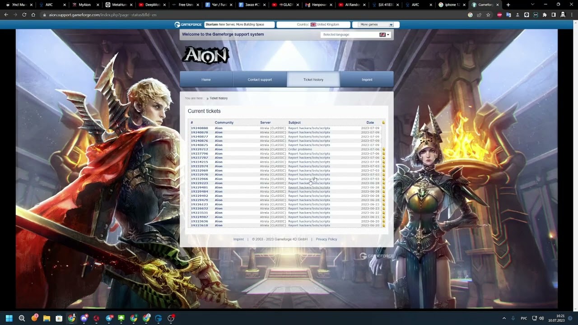This screenshot has height=325, width=578.
Task: Reload the page with refresh icon
Action: tap(24, 15)
